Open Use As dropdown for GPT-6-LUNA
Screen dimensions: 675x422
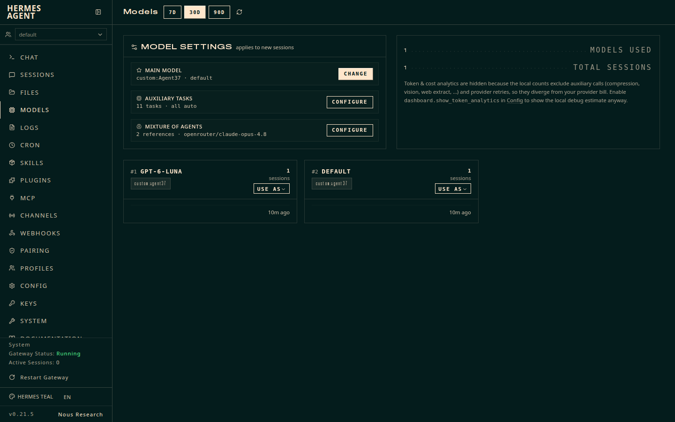click(271, 188)
